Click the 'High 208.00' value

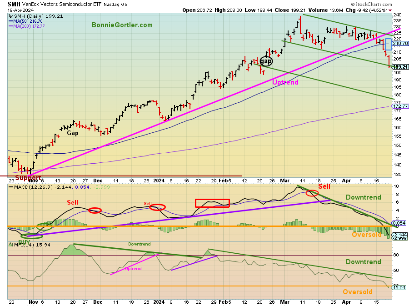[228, 10]
